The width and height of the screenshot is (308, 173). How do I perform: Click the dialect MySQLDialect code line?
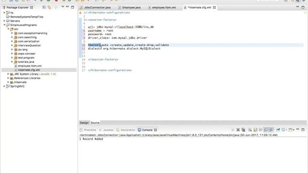tap(124, 49)
